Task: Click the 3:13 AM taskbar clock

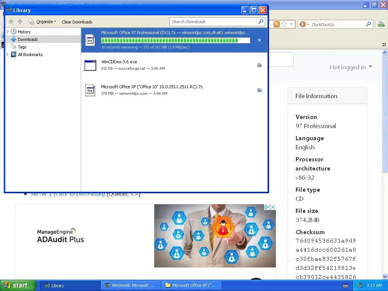Action: [x=374, y=286]
